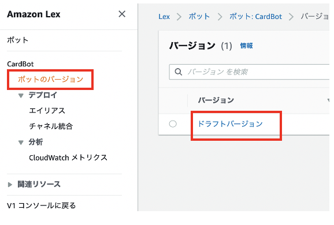Screen dimensions: 334x225
Task: Open the ドラフトバージョン link
Action: coord(230,124)
